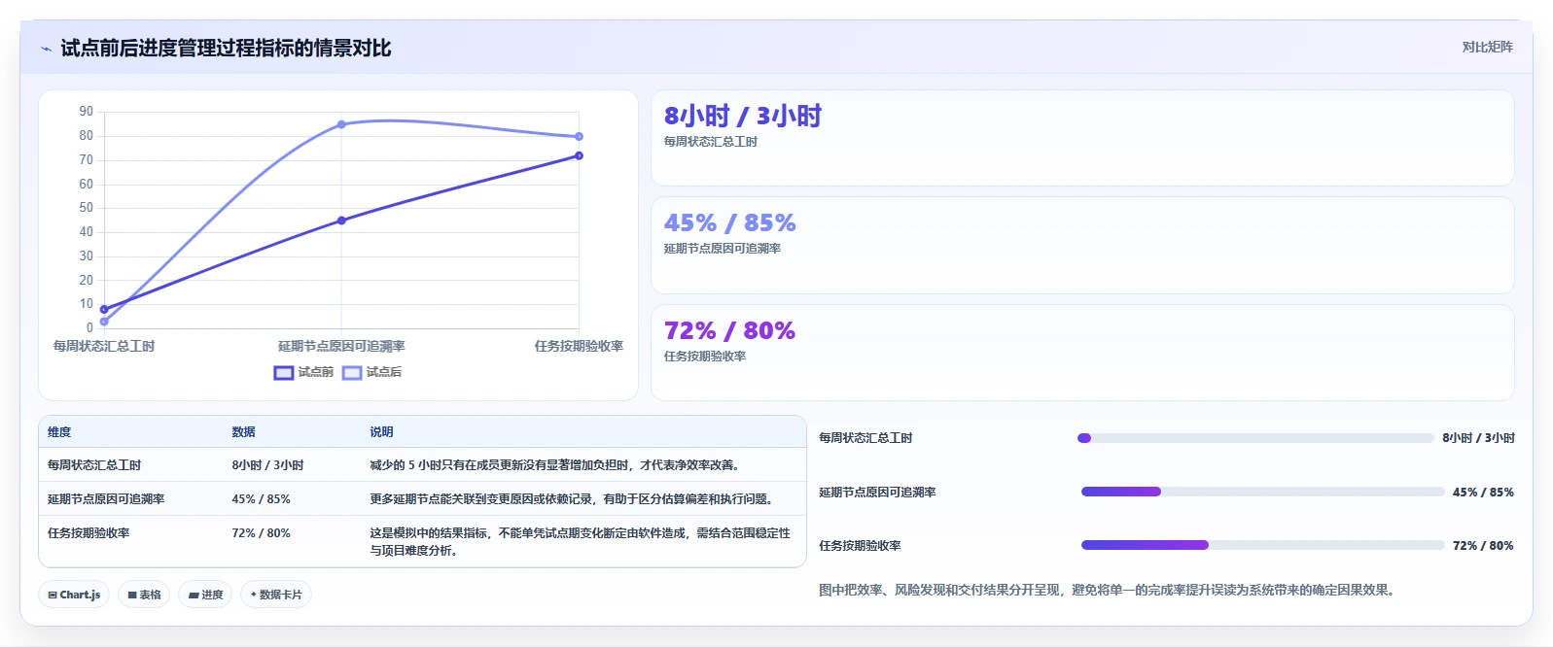Click table value 45% / 85%

point(261,499)
